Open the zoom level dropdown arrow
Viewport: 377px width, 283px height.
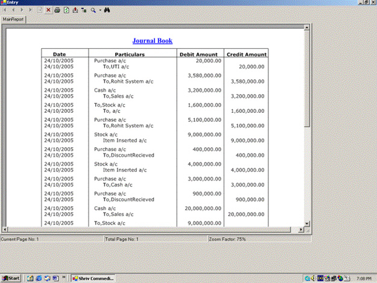coord(100,10)
